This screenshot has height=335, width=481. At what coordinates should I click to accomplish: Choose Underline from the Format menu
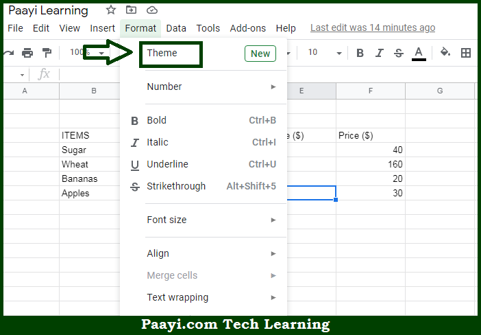pyautogui.click(x=203, y=165)
